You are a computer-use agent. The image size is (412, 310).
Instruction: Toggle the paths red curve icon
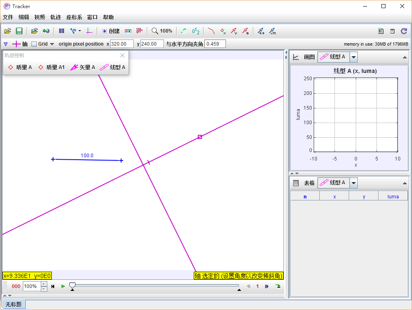[x=211, y=31]
